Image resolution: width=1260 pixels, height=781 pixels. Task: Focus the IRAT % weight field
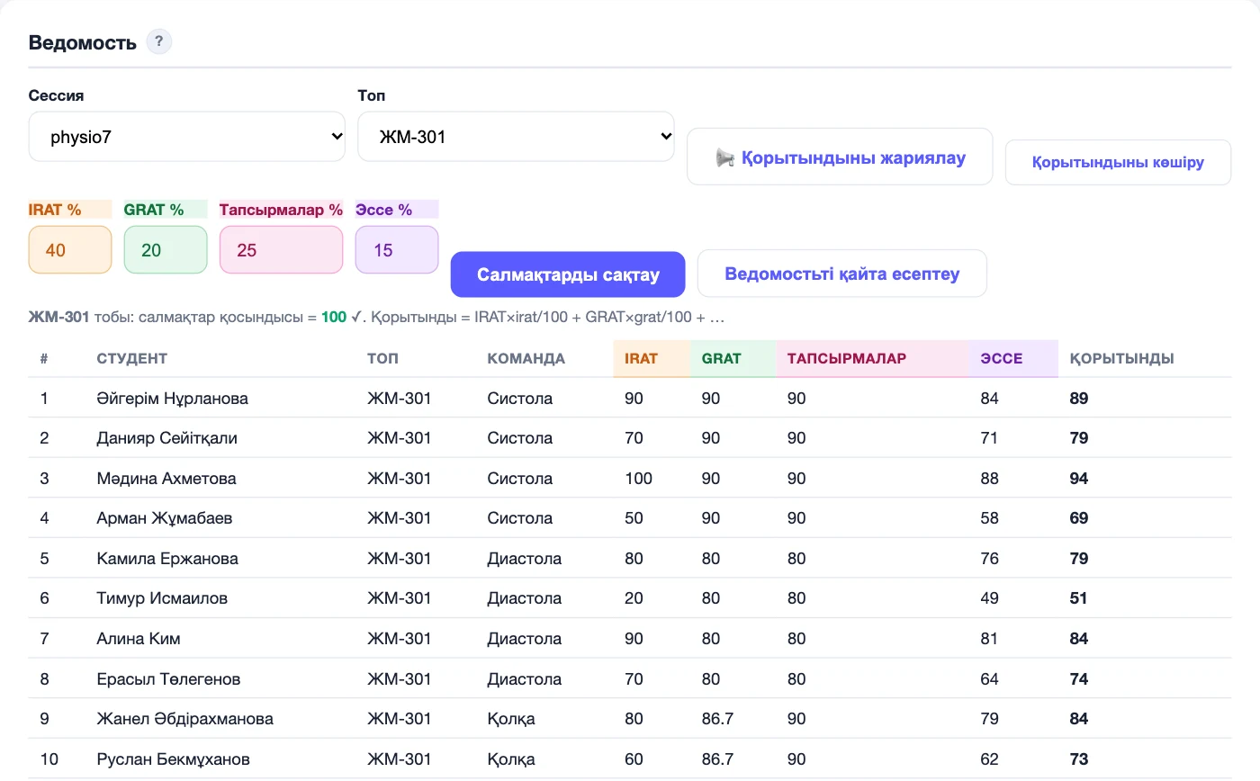[70, 249]
